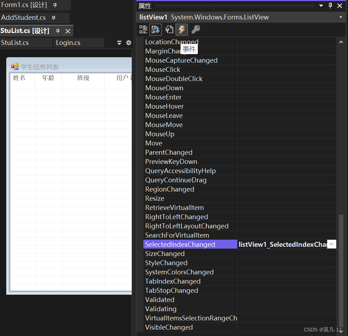Open the Properties window position menu arrow
The height and width of the screenshot is (336, 348).
pos(321,6)
